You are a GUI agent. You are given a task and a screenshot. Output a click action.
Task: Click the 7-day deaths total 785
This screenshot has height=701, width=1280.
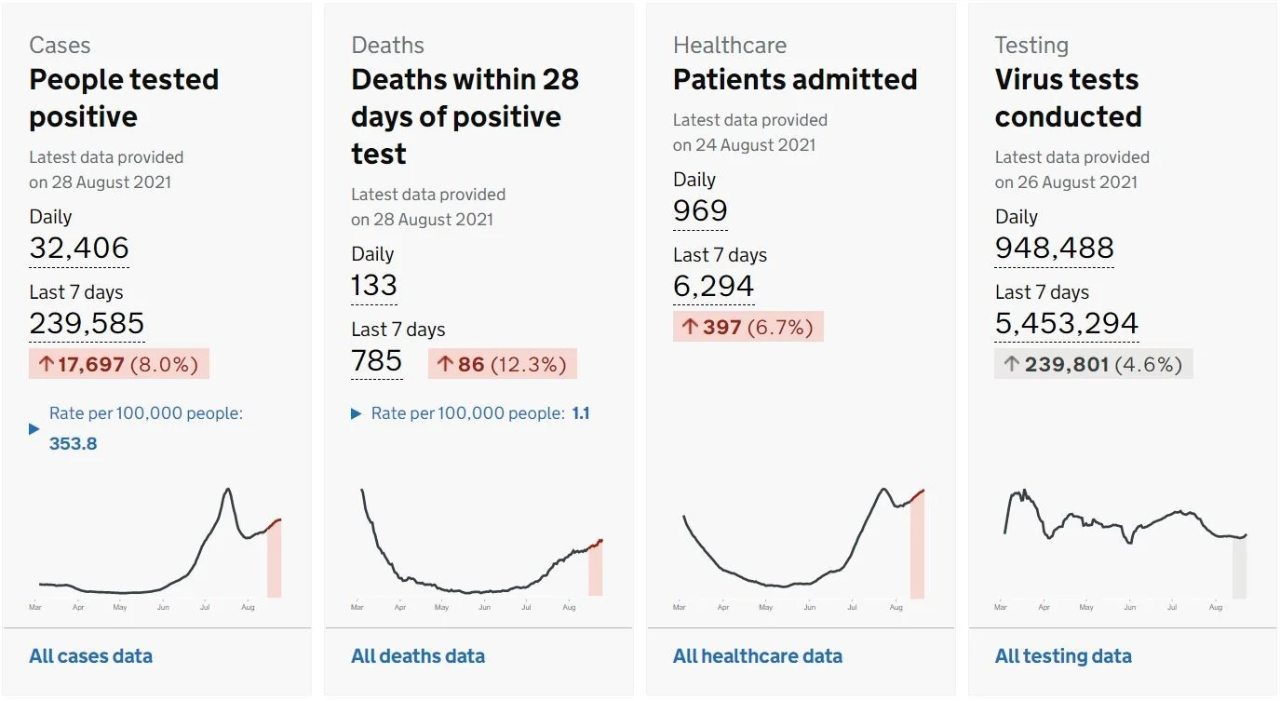[x=377, y=361]
